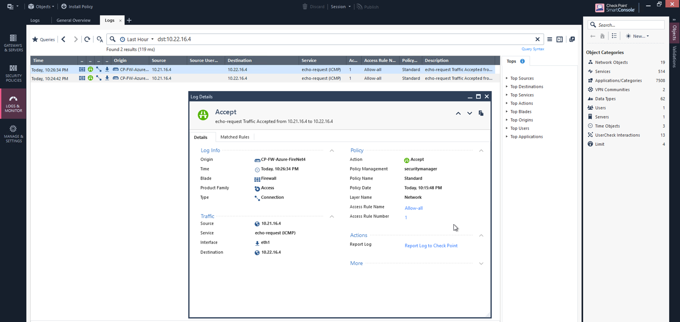The image size is (680, 322).
Task: Collapse the Log Info section
Action: [x=332, y=151]
